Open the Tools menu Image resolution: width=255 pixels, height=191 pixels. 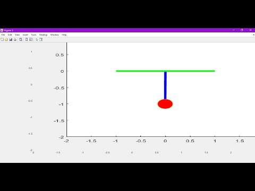pos(33,35)
